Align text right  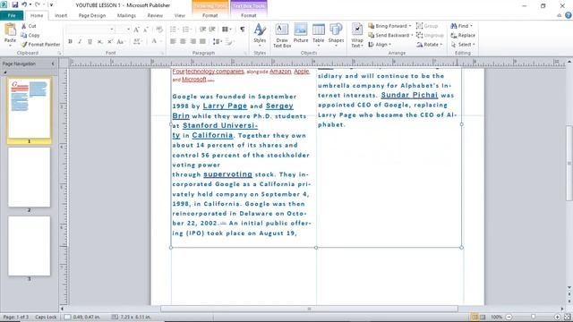(x=193, y=42)
